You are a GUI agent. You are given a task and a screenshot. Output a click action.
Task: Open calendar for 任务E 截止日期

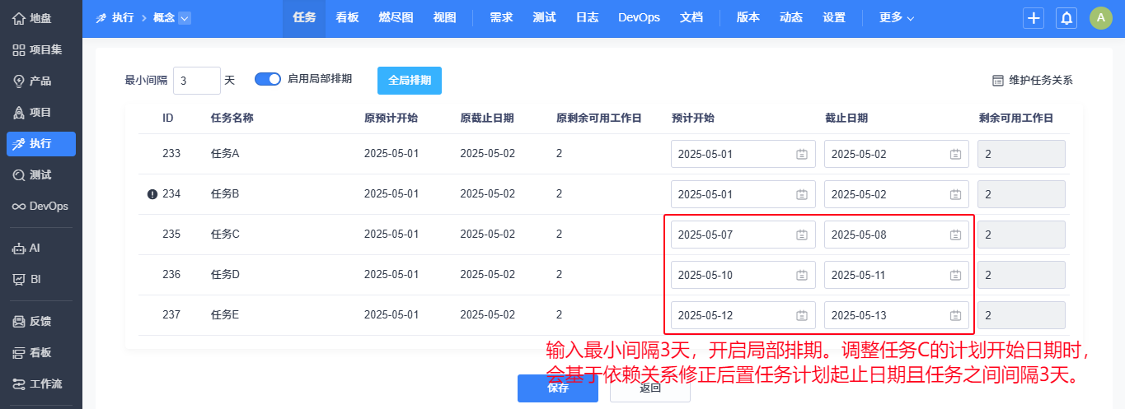coord(955,315)
